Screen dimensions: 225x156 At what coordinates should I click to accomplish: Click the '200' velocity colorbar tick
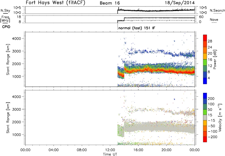211,99
